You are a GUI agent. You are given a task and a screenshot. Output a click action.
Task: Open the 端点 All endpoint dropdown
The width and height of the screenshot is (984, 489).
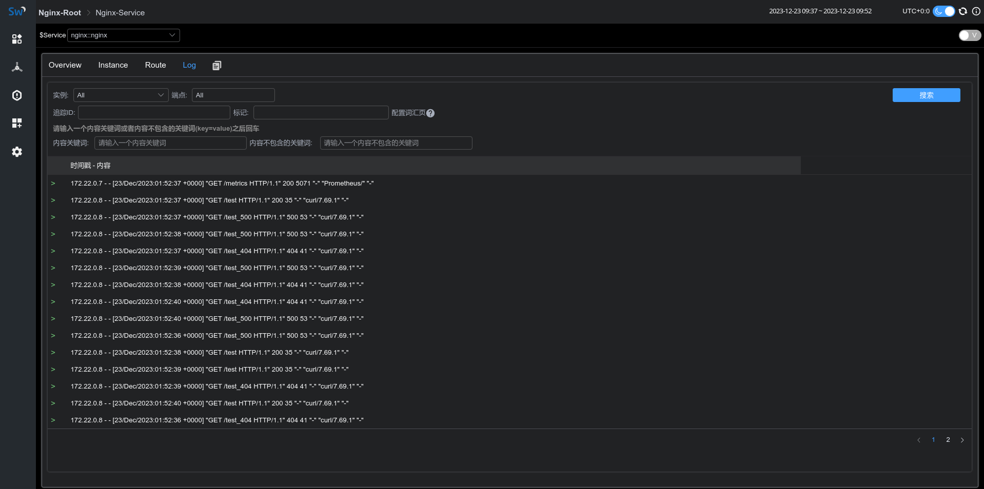[x=233, y=95]
